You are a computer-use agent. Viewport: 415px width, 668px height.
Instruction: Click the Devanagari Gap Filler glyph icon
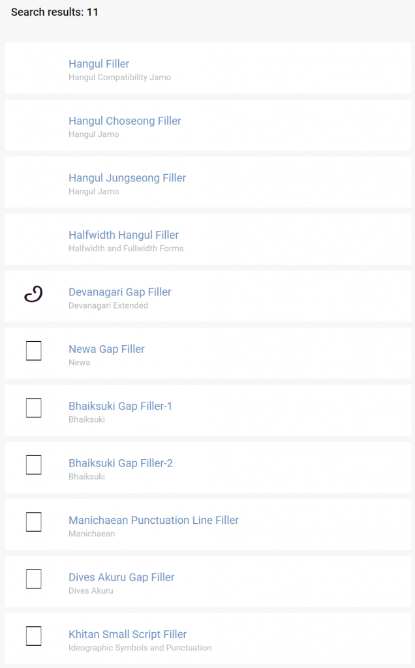(33, 294)
